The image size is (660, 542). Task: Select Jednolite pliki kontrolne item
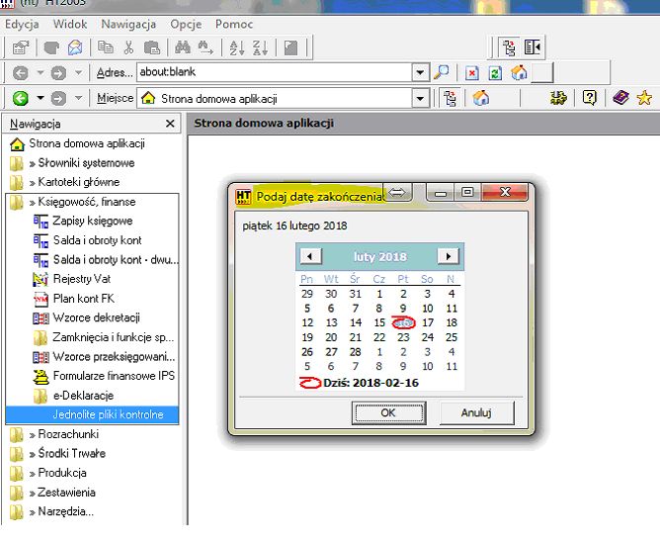pyautogui.click(x=92, y=414)
